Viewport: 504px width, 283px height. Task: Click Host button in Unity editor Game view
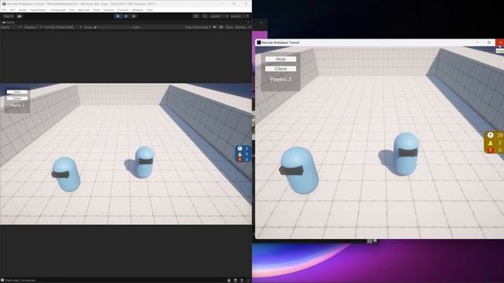[17, 92]
